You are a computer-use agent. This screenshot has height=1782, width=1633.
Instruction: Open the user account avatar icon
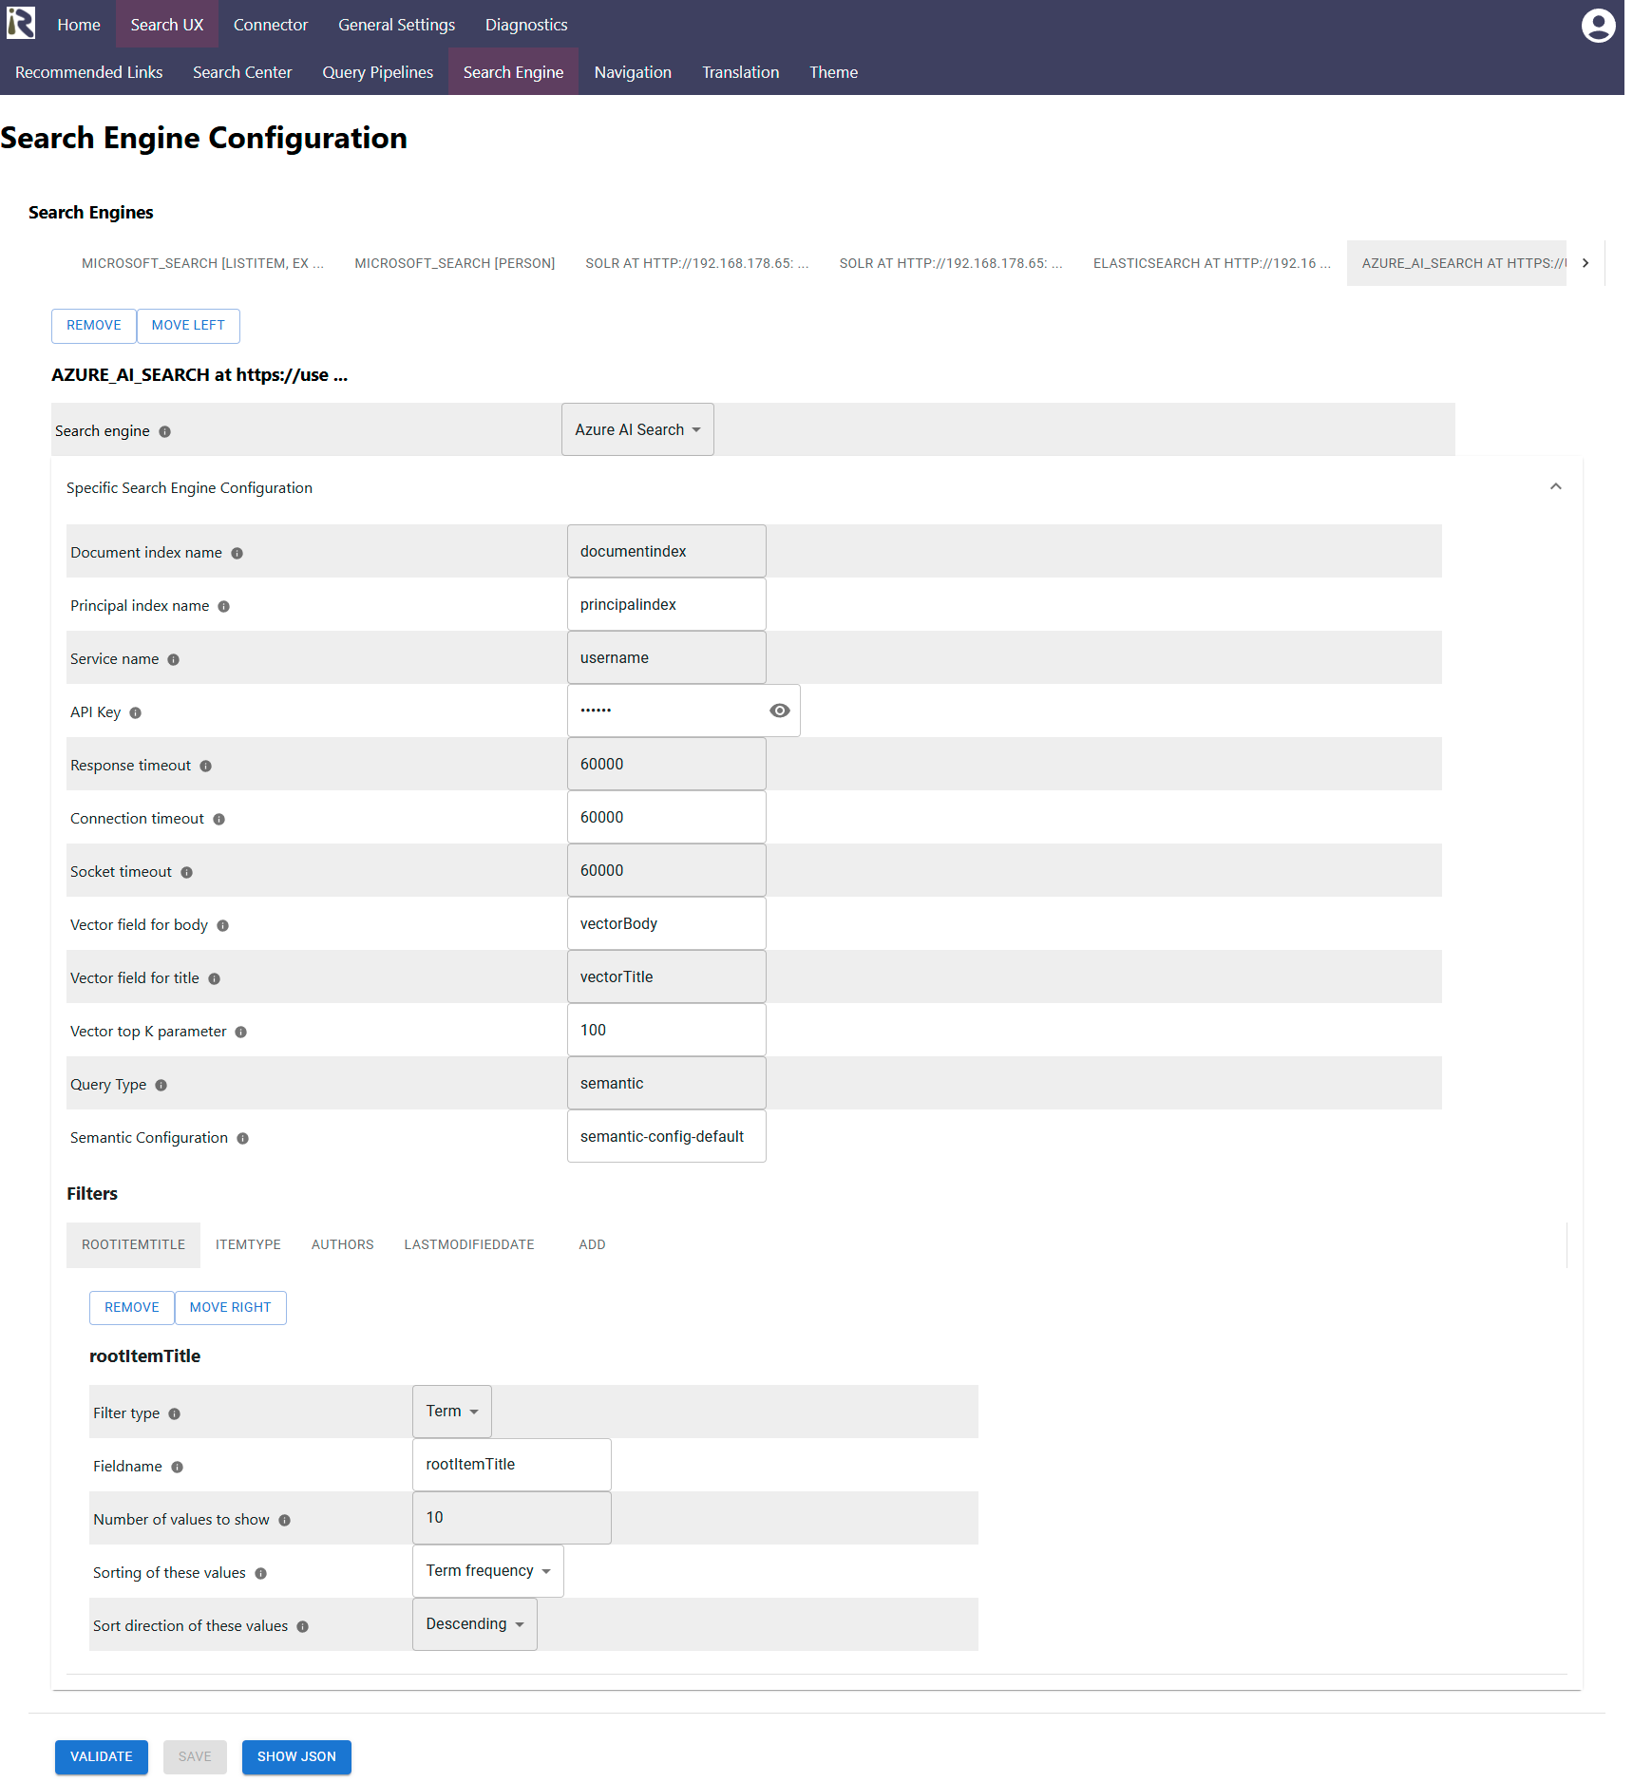point(1598,26)
